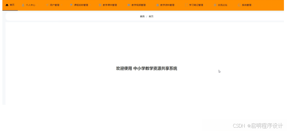Click the icon beside 教学视频管理
The height and width of the screenshot is (131, 287).
(129, 5)
